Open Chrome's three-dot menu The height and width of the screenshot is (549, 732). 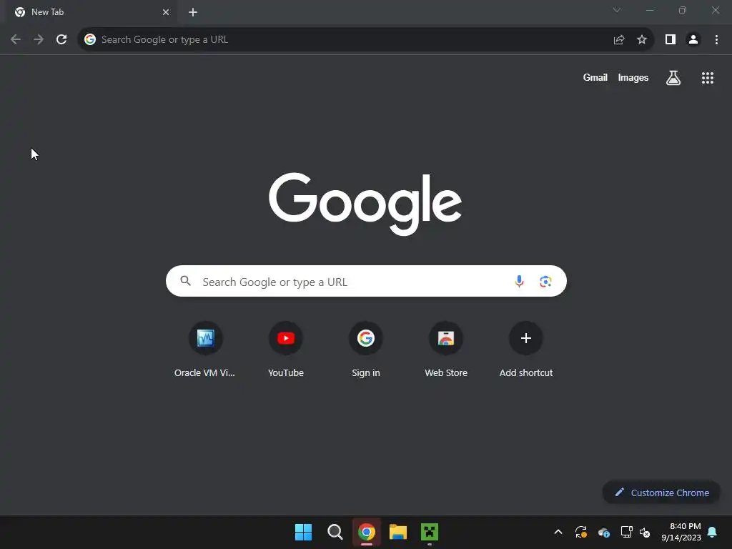tap(716, 40)
